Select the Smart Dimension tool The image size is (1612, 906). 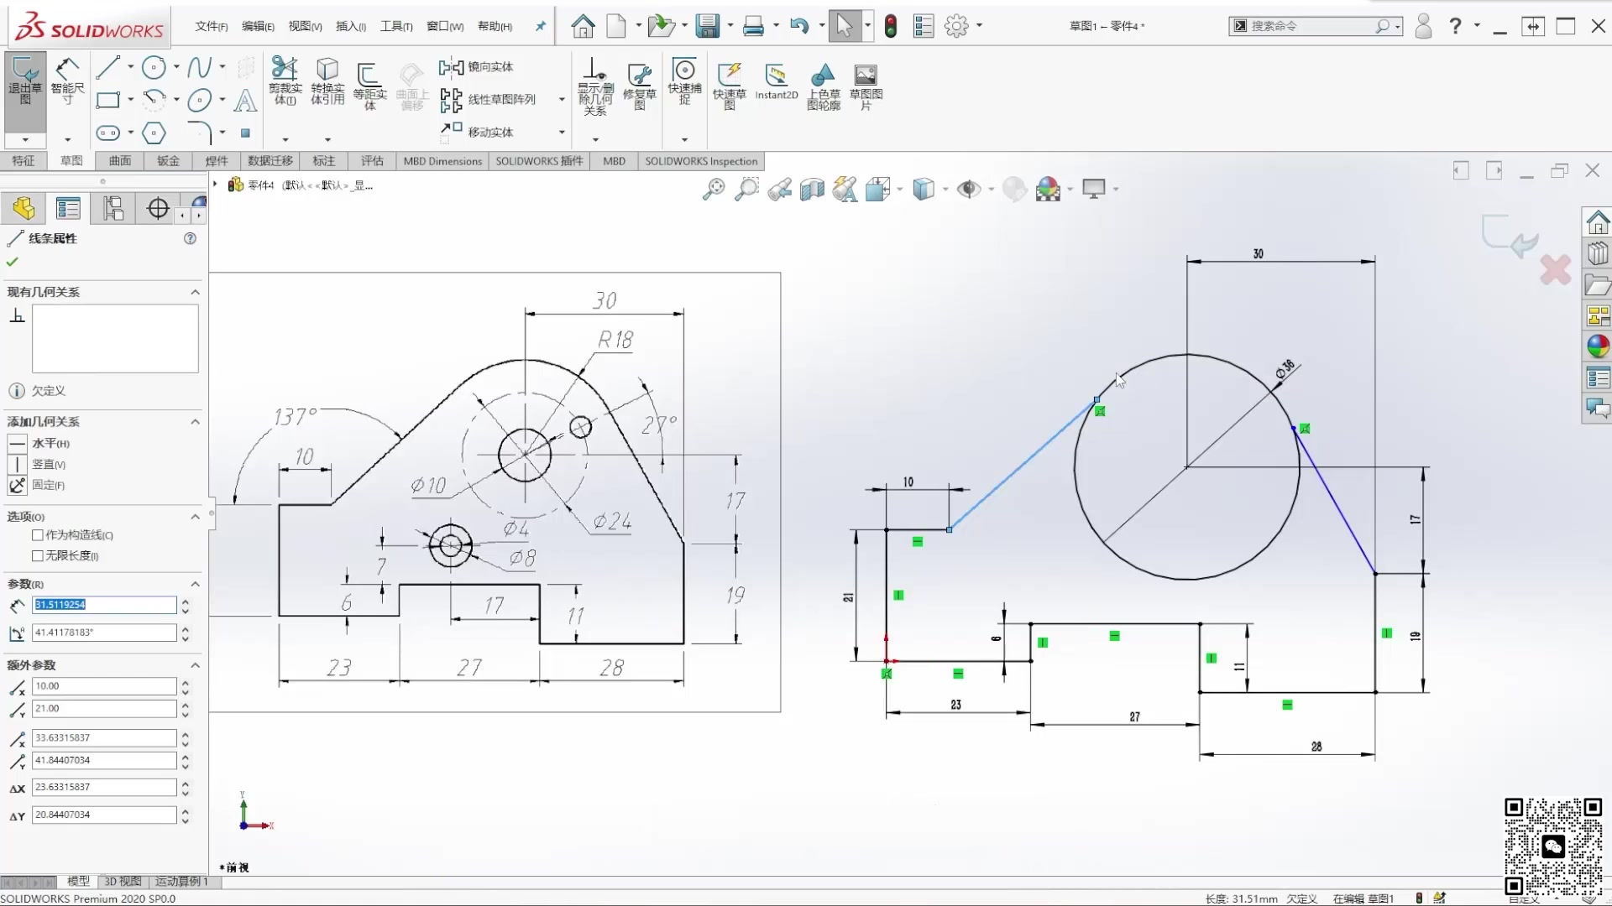[x=67, y=84]
